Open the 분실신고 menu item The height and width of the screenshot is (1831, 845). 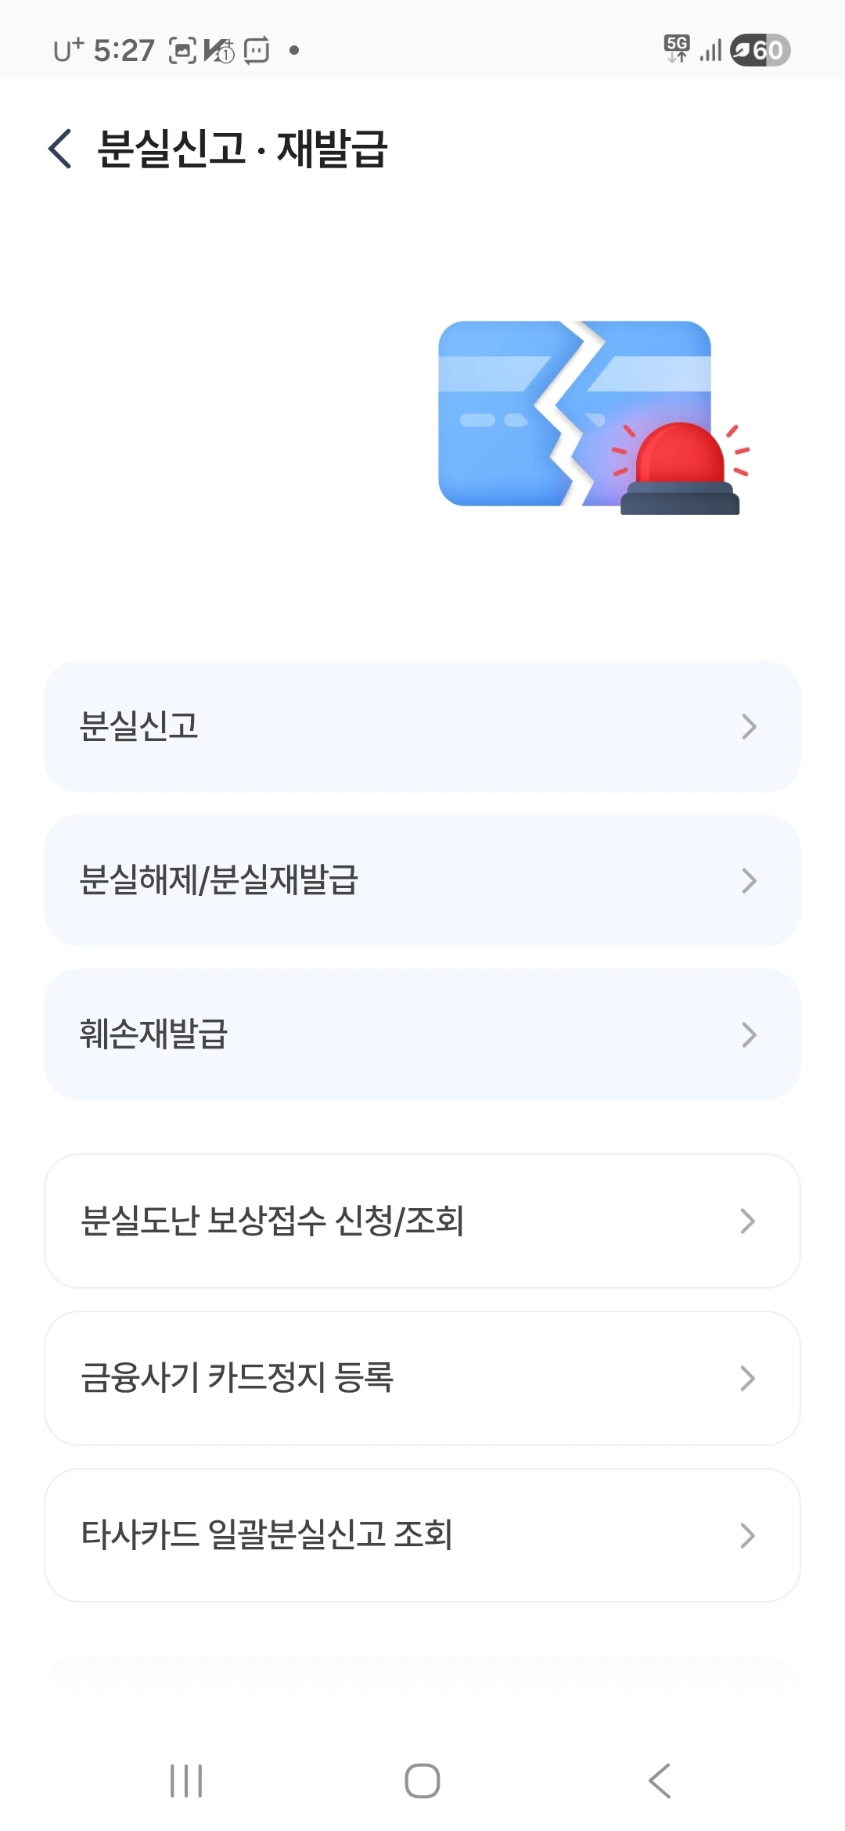pyautogui.click(x=422, y=726)
